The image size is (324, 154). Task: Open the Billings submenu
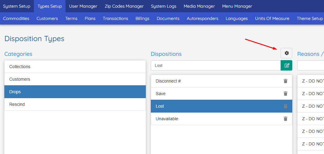142,18
